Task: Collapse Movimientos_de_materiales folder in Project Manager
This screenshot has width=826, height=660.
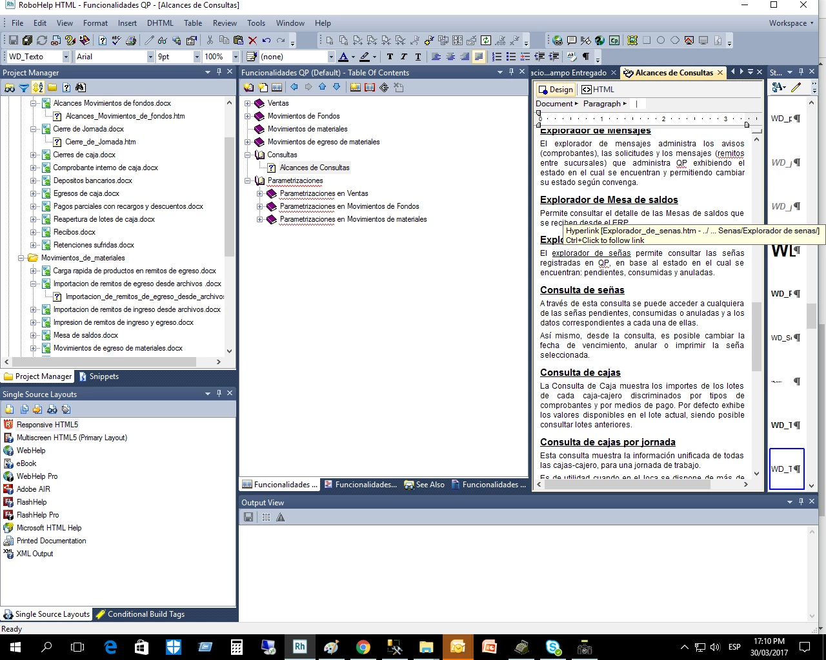Action: (x=21, y=258)
